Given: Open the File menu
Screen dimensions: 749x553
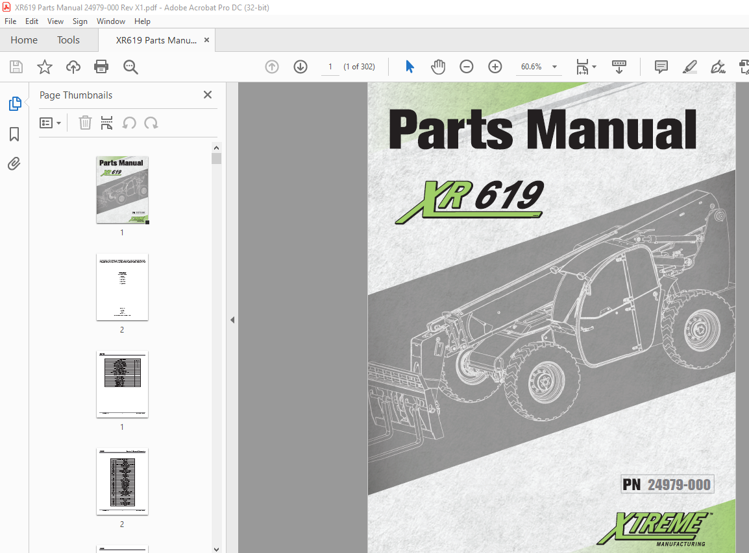Looking at the screenshot, I should point(10,21).
